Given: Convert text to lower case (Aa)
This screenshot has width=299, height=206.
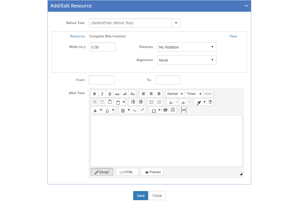Looking at the screenshot, I should 132,94.
